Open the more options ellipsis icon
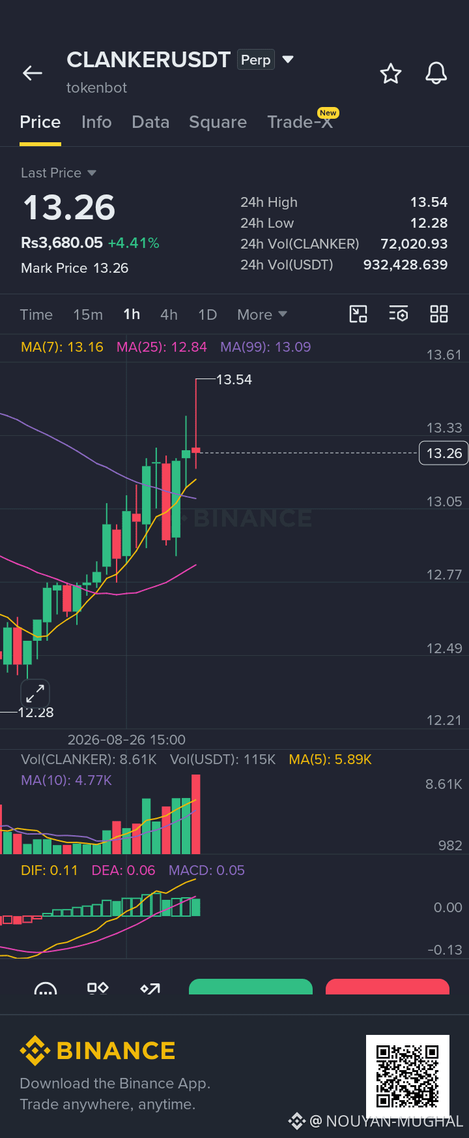 tap(46, 989)
